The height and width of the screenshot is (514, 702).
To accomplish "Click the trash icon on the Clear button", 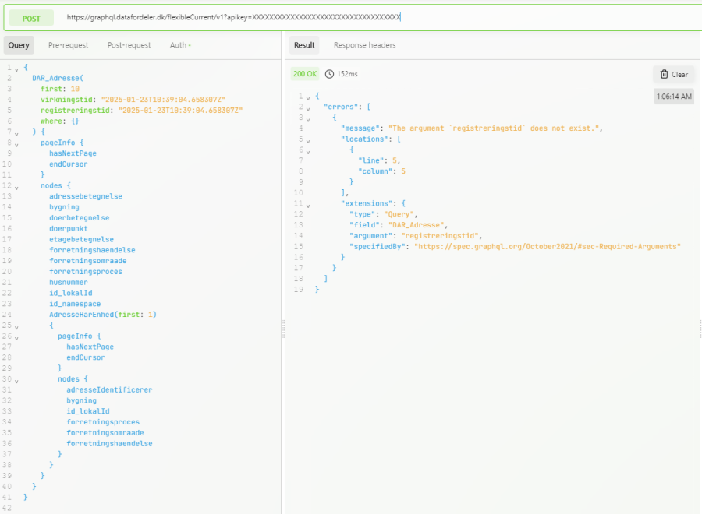I will (x=664, y=75).
